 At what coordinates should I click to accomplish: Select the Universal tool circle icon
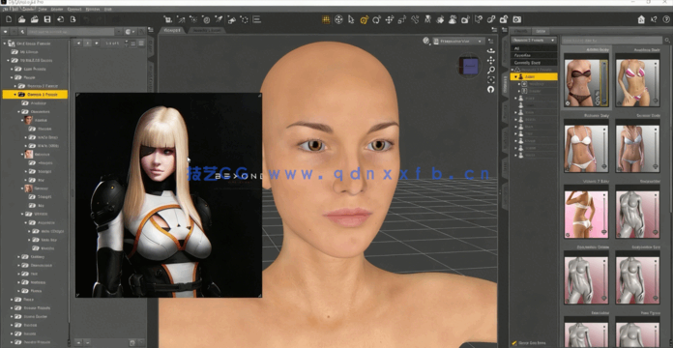[x=338, y=19]
